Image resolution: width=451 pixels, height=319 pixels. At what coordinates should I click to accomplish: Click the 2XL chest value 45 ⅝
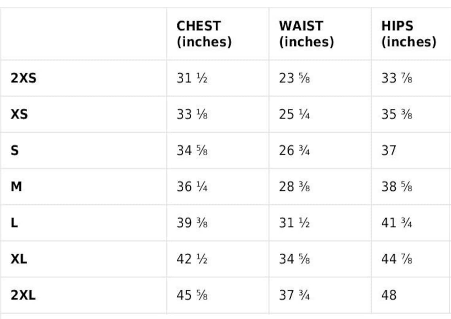point(192,295)
